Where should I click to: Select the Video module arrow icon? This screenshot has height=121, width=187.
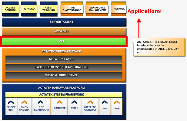click(75, 102)
